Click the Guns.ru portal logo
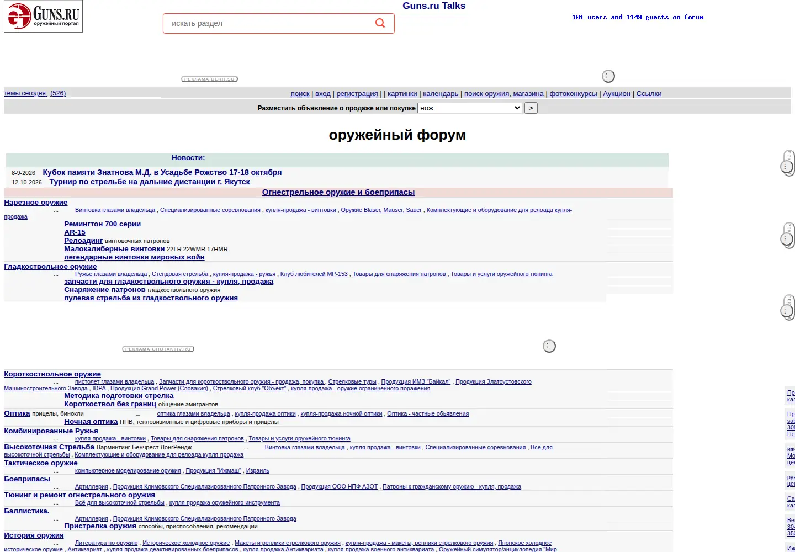Image resolution: width=795 pixels, height=552 pixels. pyautogui.click(x=43, y=17)
